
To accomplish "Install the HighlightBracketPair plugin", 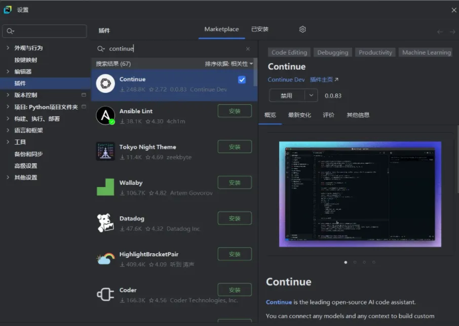I will [x=235, y=254].
